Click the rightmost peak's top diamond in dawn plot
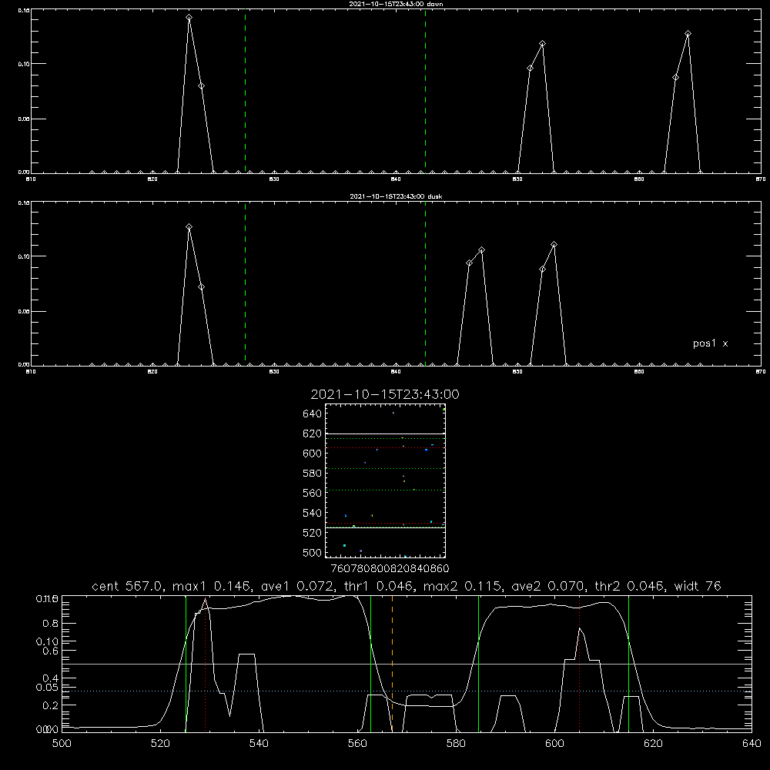Screen dimensions: 770x770 688,34
